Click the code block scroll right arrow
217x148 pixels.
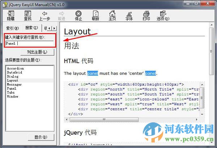(196, 119)
